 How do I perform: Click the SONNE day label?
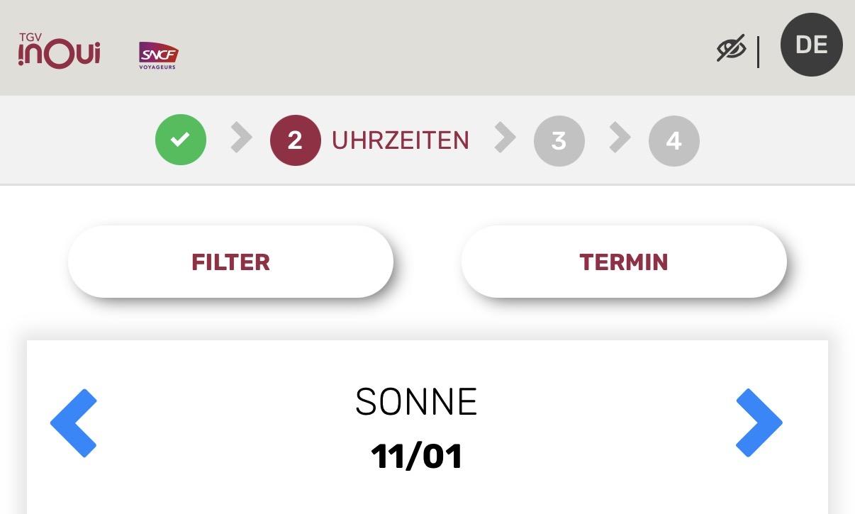[416, 402]
